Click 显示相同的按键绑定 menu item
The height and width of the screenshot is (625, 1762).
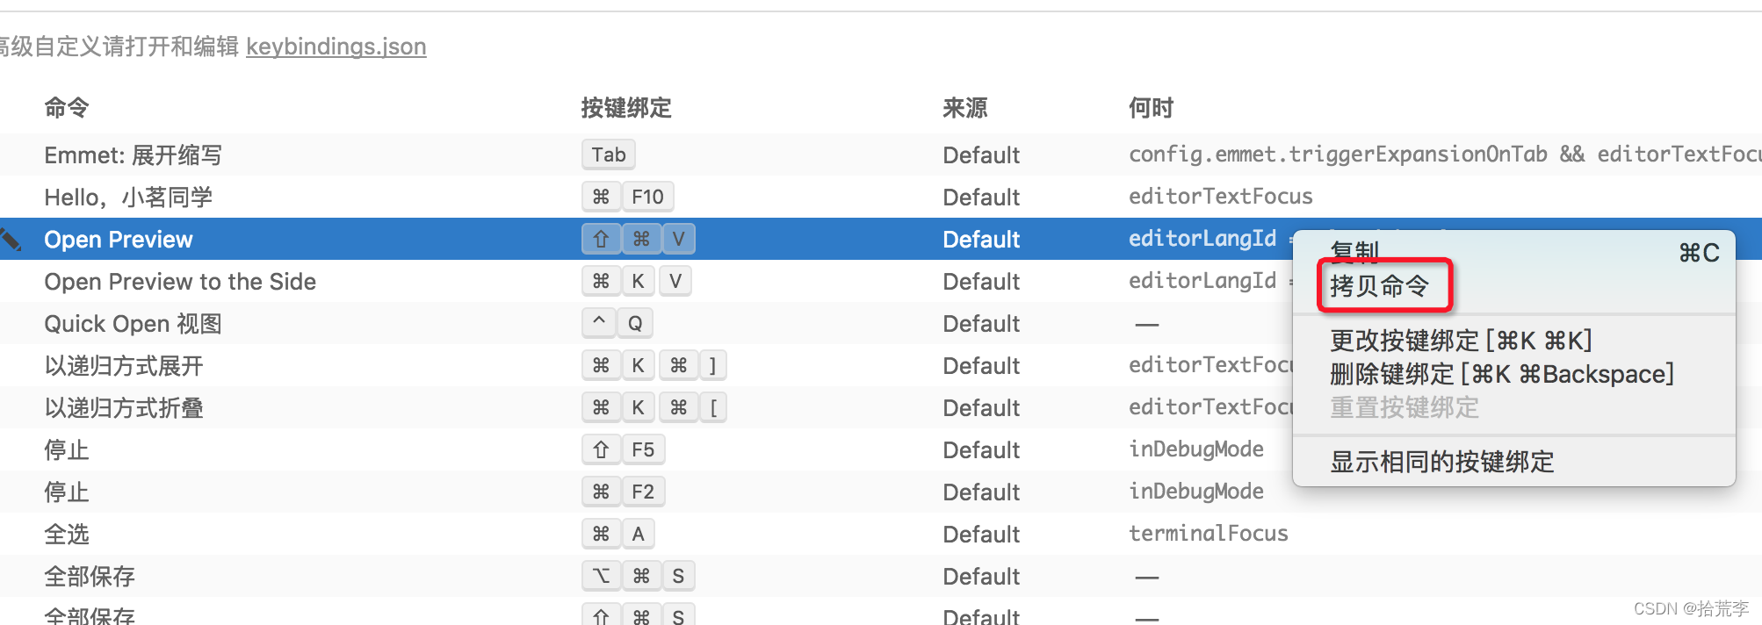tap(1441, 462)
